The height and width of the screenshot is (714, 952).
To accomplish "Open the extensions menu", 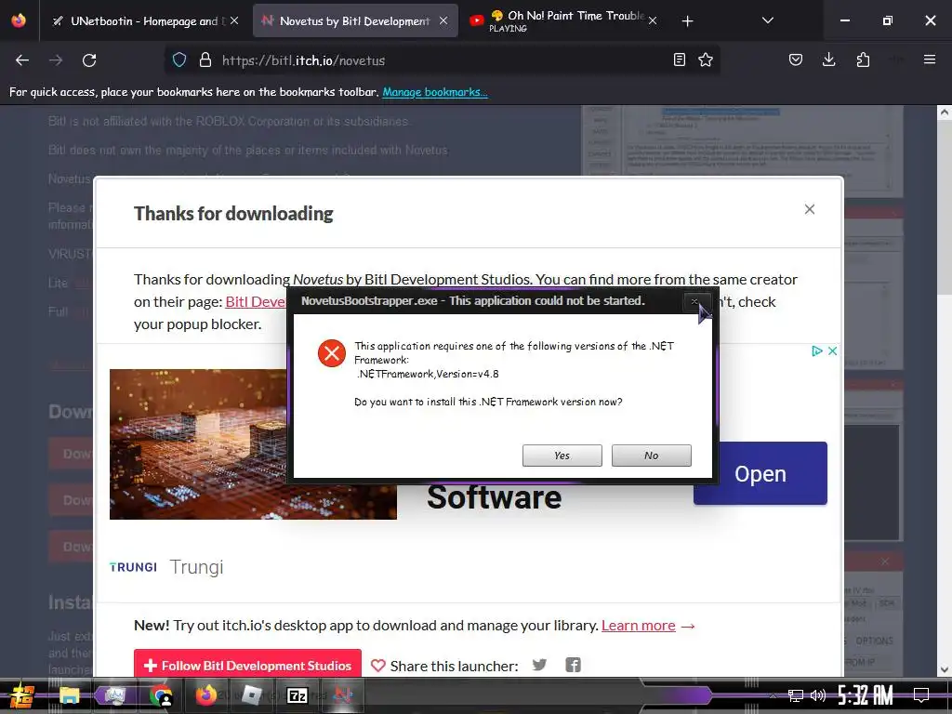I will click(863, 59).
